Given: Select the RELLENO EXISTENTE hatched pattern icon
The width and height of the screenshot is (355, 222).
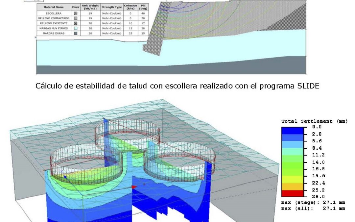Looking at the screenshot, I should [75, 23].
